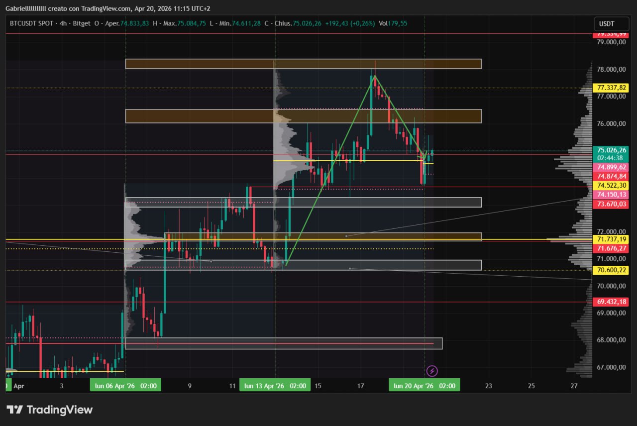Click the purple lightning event icon
Screen dimensions: 637x426
tap(432, 371)
